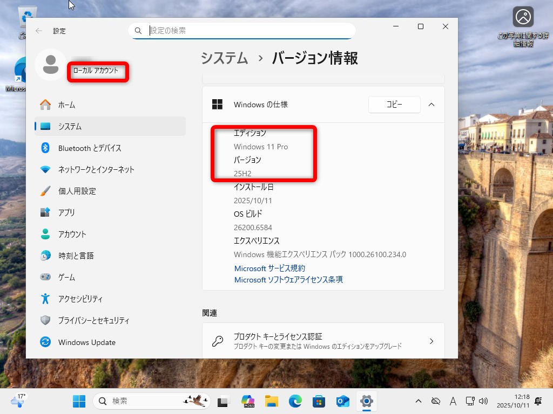Viewport: 553px width, 414px height.
Task: Open プライバシーとセキュリティ shield icon
Action: pyautogui.click(x=46, y=320)
